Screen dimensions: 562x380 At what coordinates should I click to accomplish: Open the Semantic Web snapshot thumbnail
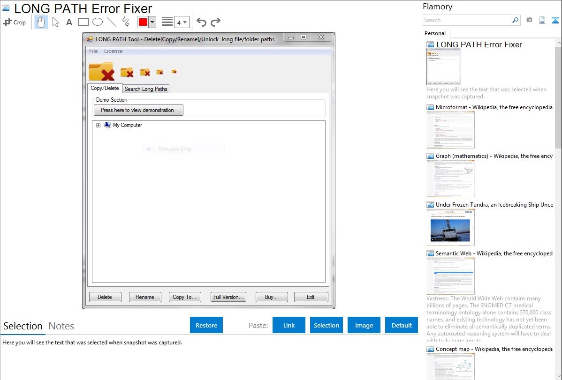(x=450, y=276)
